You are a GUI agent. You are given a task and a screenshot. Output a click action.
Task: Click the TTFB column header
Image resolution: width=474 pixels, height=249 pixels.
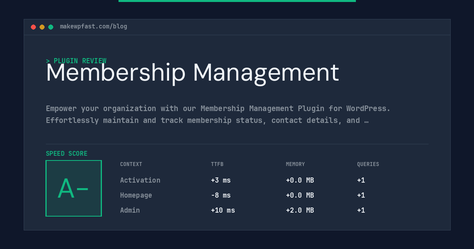pos(217,164)
